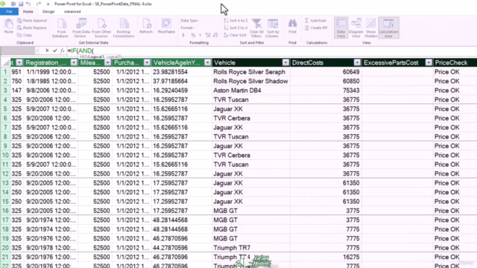Click the Undo icon in title bar

pyautogui.click(x=28, y=4)
